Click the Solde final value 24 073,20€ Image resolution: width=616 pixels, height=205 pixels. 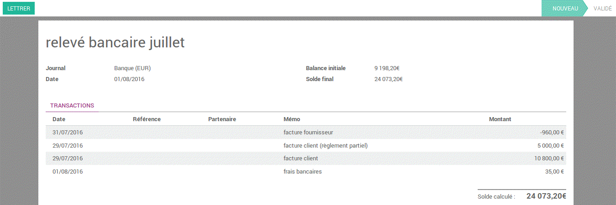click(x=388, y=79)
